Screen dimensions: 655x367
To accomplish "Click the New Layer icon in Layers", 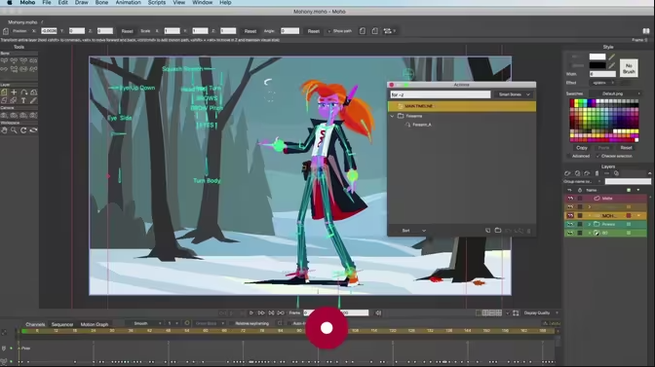I will (x=567, y=173).
